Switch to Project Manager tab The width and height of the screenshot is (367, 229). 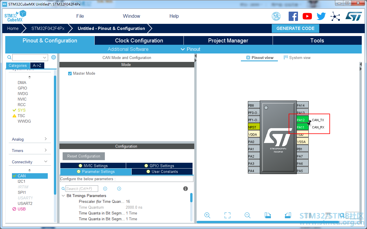tap(228, 40)
